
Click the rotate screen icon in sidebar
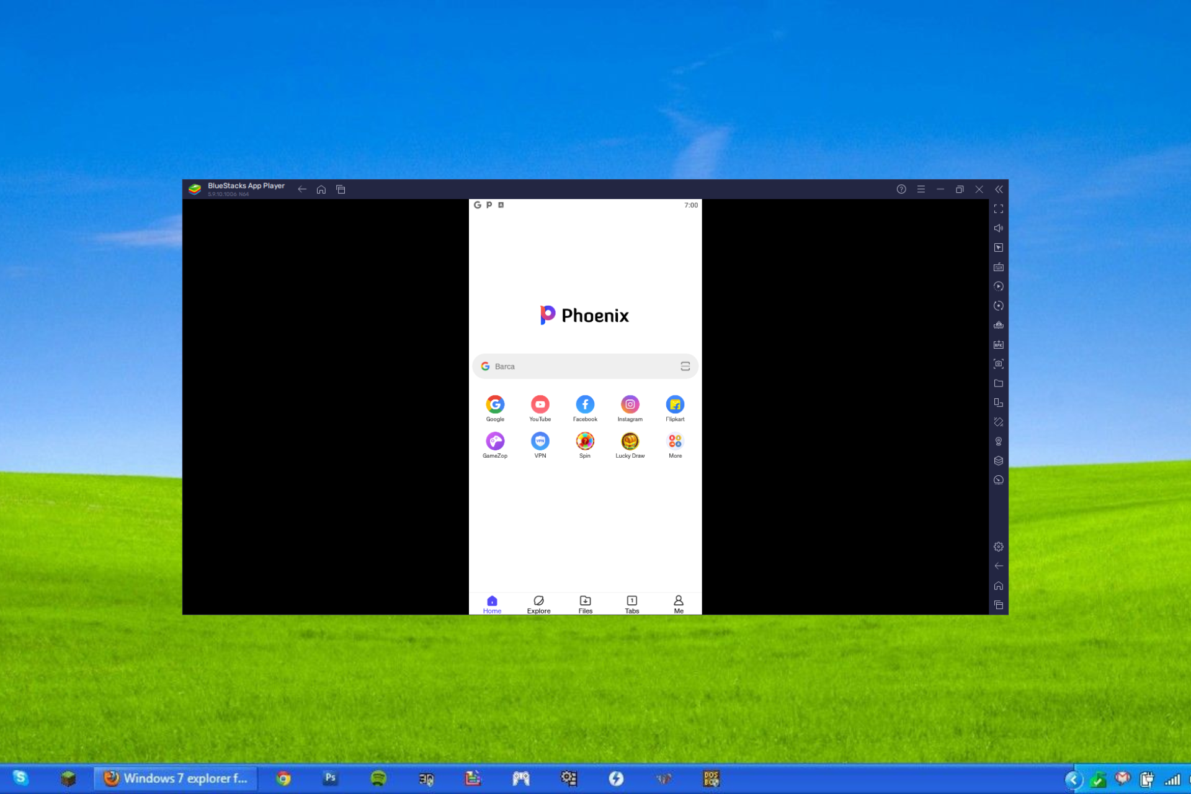(x=999, y=422)
